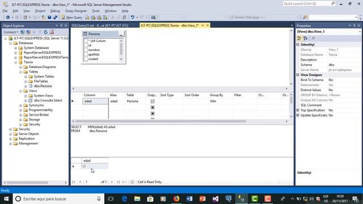Check the apellido column checkbox
Image resolution: width=363 pixels, height=204 pixels.
(86, 54)
